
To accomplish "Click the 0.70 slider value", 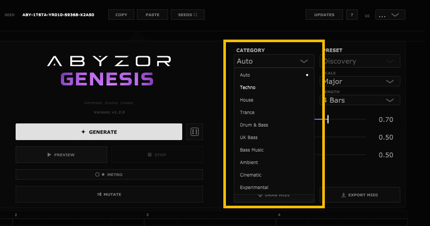I will pos(386,120).
